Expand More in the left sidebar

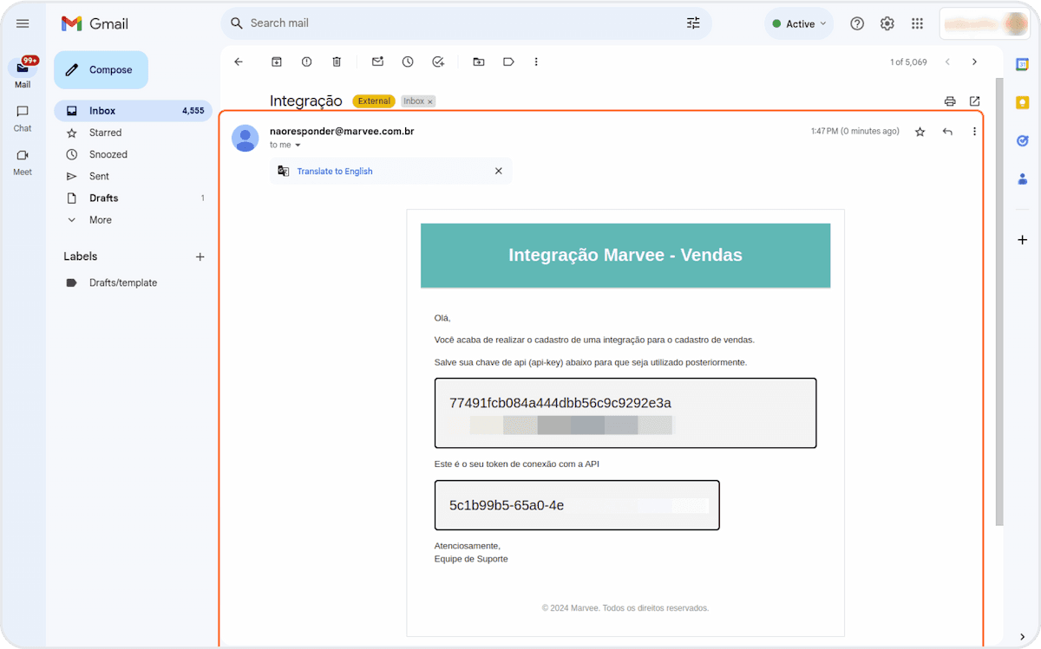(100, 220)
